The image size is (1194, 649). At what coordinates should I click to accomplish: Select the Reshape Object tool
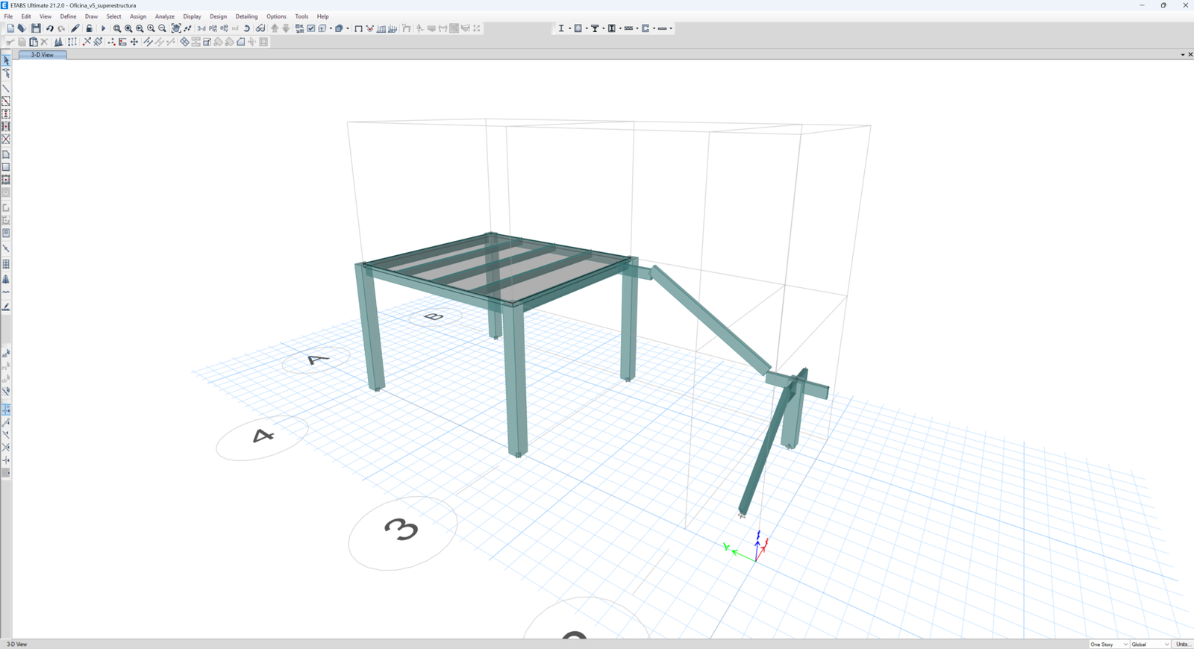6,73
